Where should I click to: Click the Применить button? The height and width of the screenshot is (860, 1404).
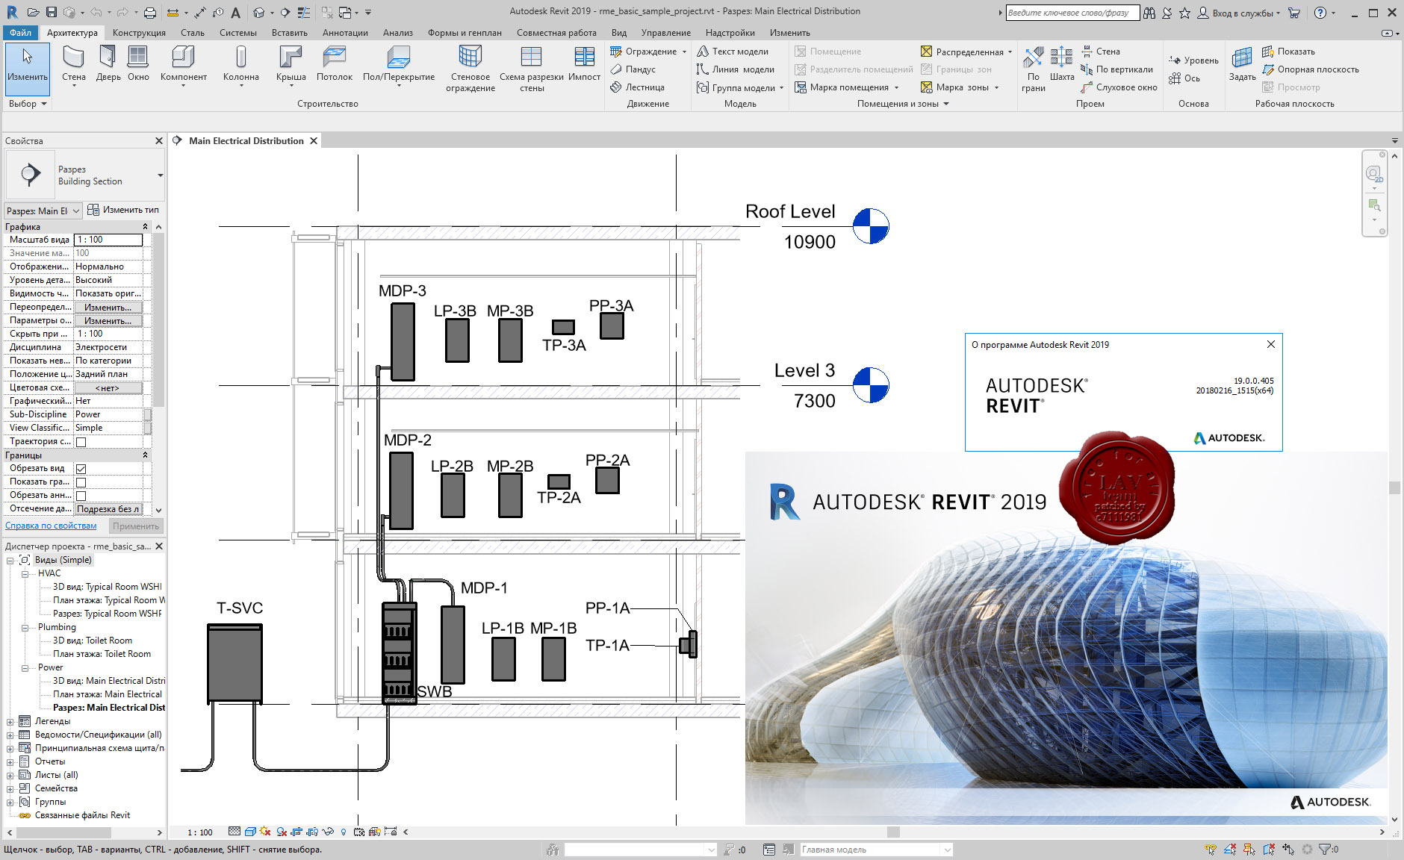[136, 526]
